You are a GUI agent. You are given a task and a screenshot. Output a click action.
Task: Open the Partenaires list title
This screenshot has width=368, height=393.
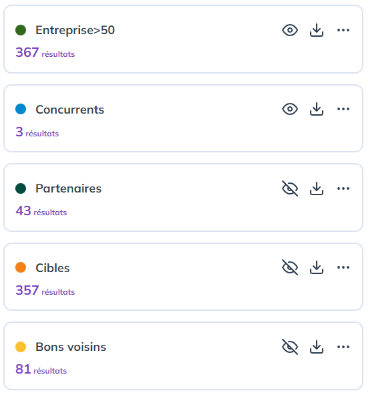click(x=69, y=188)
